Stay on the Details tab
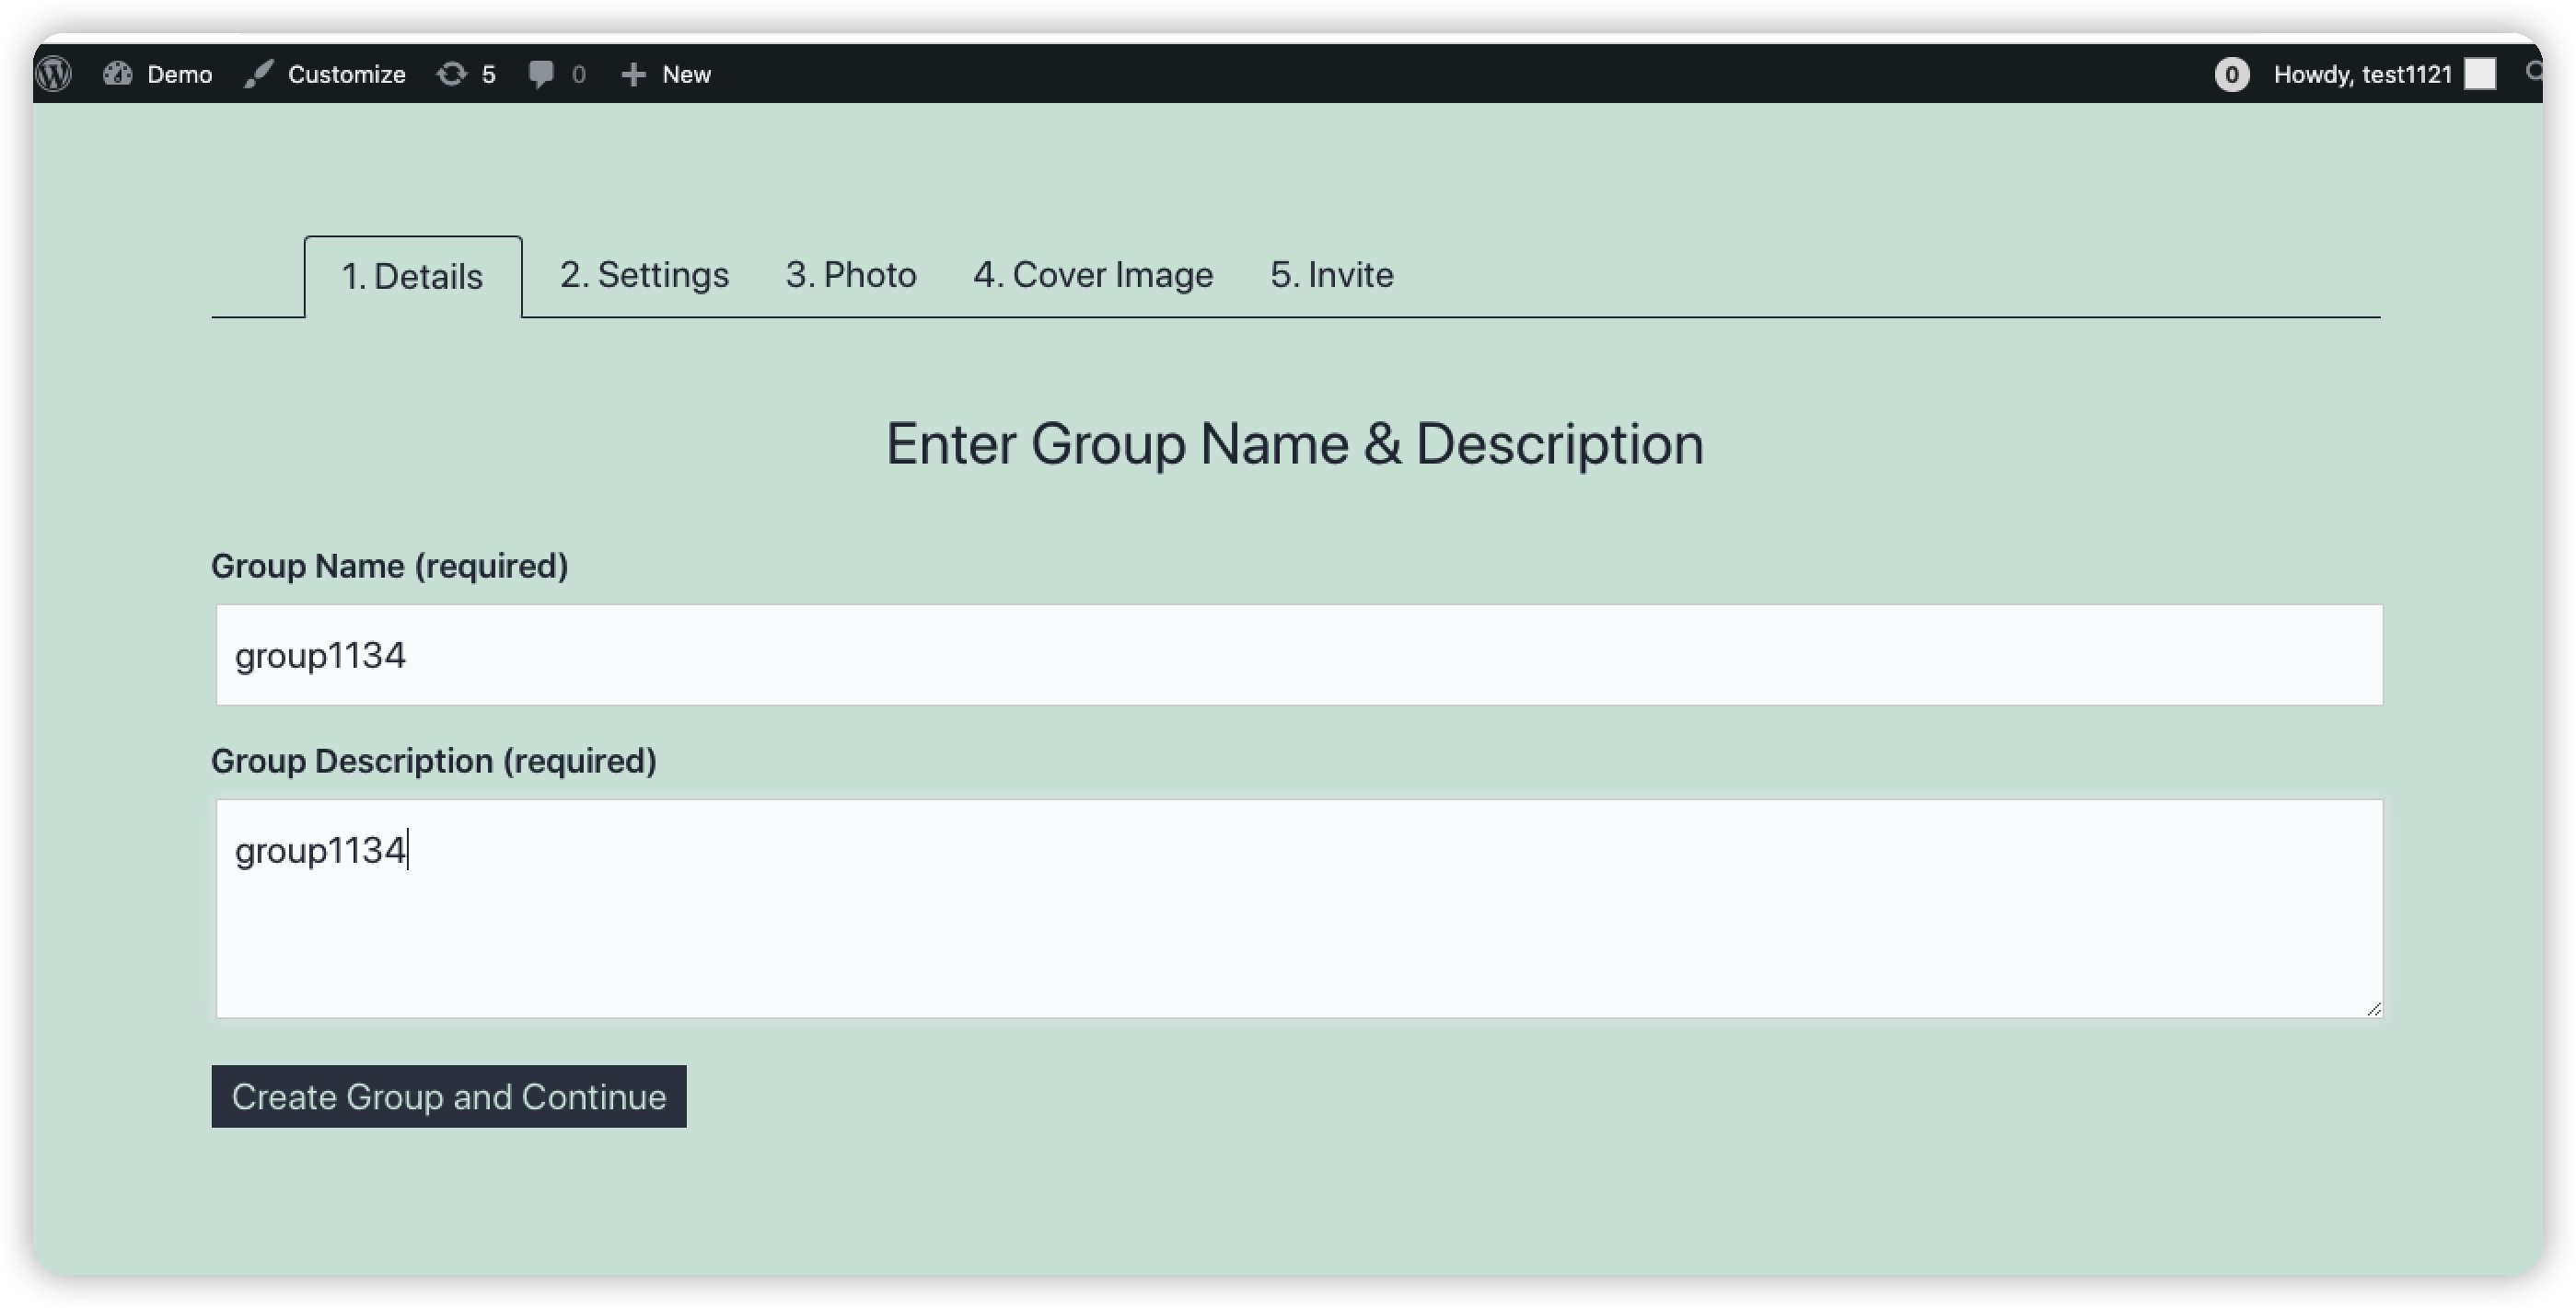Screen dimensions: 2576x1308 [x=412, y=275]
